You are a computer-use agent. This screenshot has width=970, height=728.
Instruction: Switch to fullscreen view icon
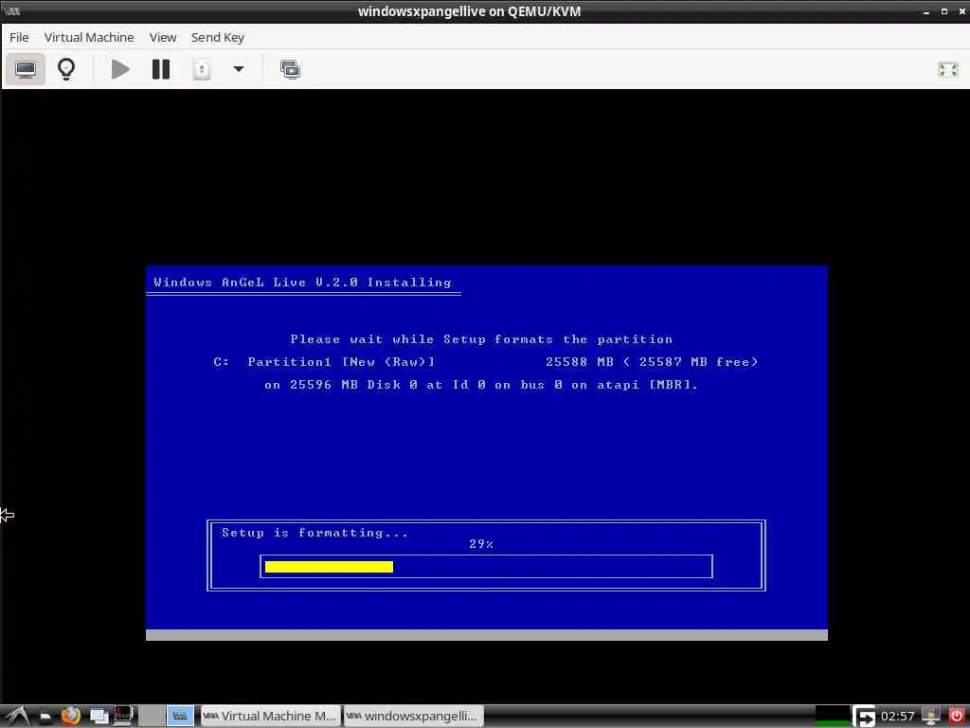click(947, 68)
